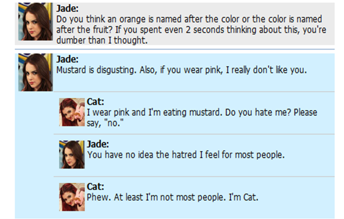Click the Jade name on the orange post

[67, 8]
